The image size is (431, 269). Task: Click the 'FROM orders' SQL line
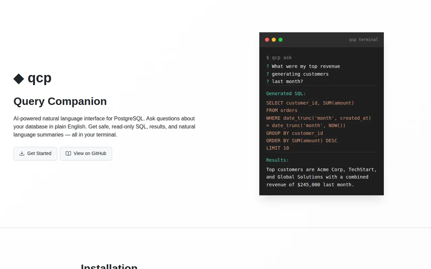[282, 110]
